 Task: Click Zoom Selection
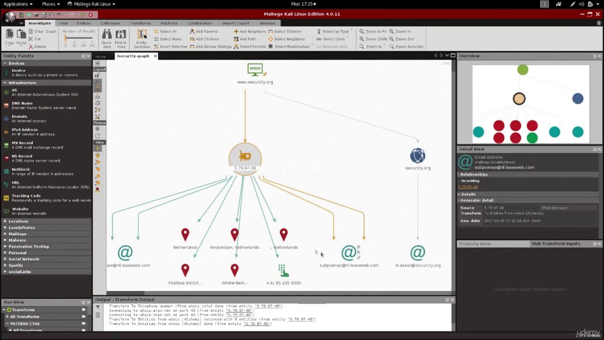[406, 47]
